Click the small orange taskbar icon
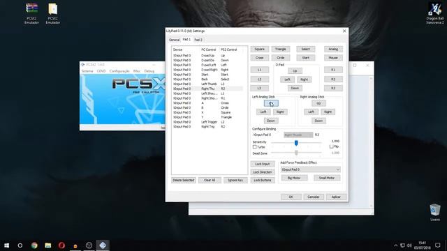This screenshot has height=251, width=447. (x=75, y=245)
